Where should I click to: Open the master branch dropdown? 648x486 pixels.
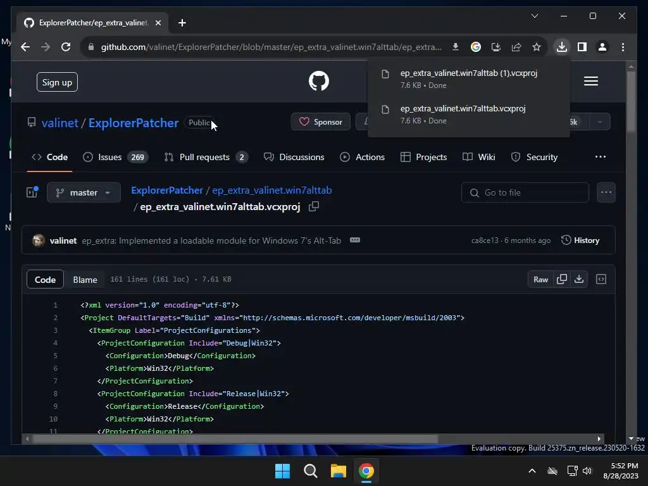(x=84, y=192)
